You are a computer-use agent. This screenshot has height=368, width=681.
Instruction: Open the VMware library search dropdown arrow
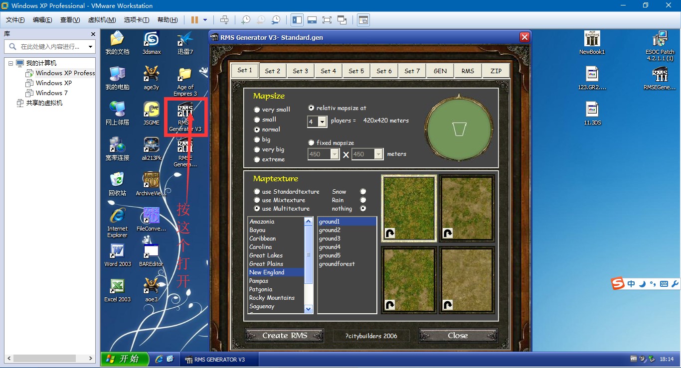(90, 46)
